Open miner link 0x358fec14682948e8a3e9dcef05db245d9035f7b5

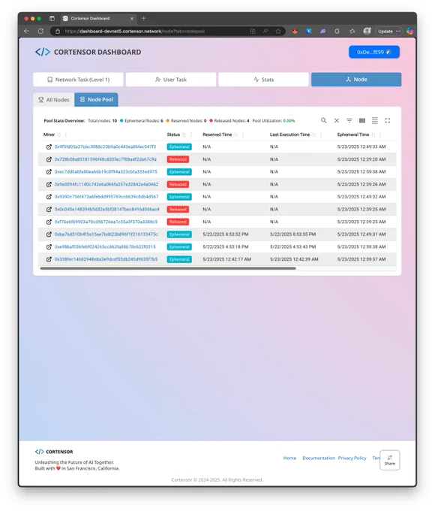(106, 259)
